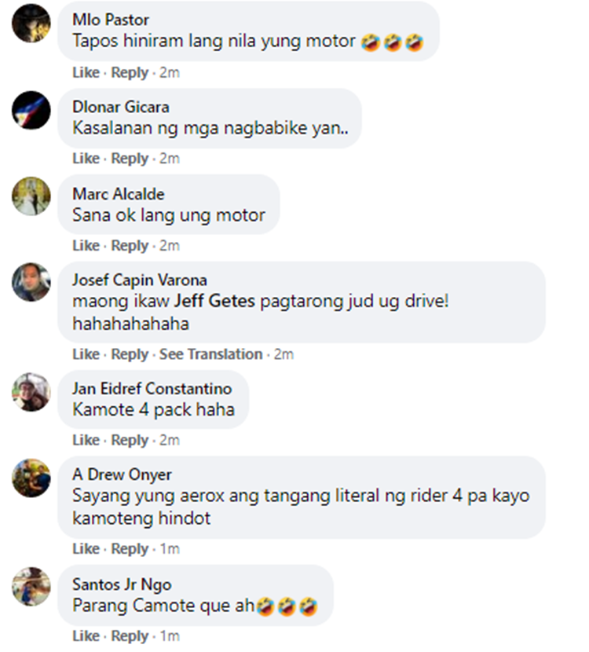Open Marc Alcalde's profile avatar
This screenshot has height=652, width=589.
pyautogui.click(x=31, y=196)
